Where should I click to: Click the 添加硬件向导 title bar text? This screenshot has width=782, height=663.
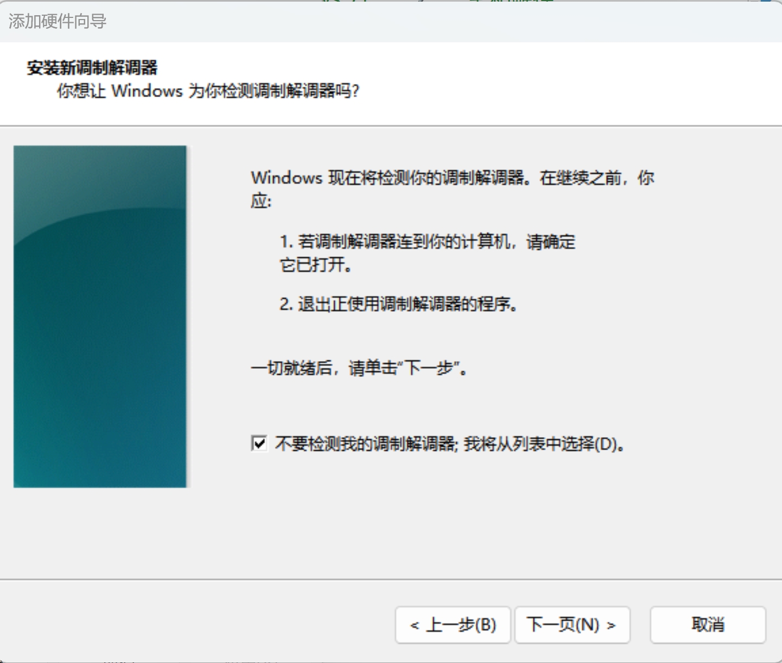point(58,21)
